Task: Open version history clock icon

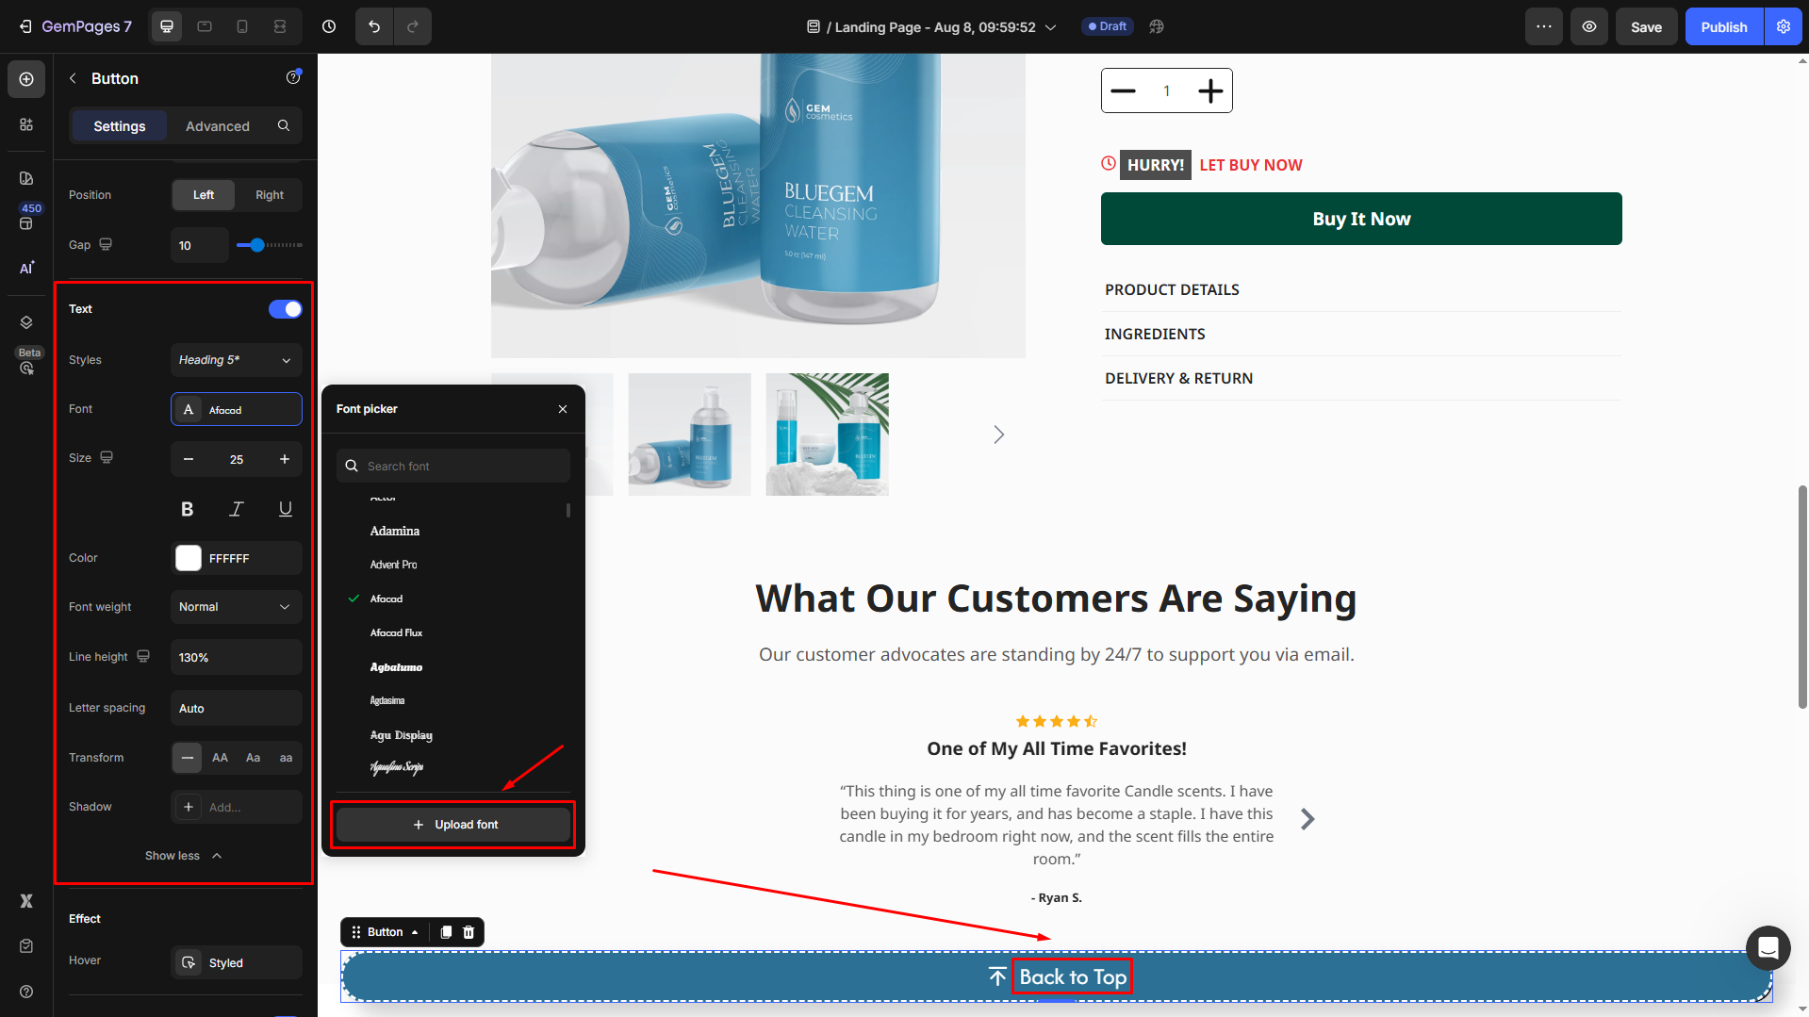Action: pos(329,26)
